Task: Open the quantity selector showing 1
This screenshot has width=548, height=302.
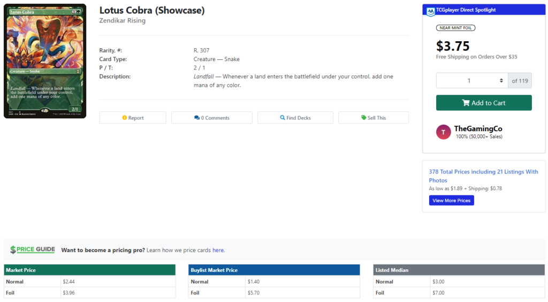Action: tap(472, 81)
